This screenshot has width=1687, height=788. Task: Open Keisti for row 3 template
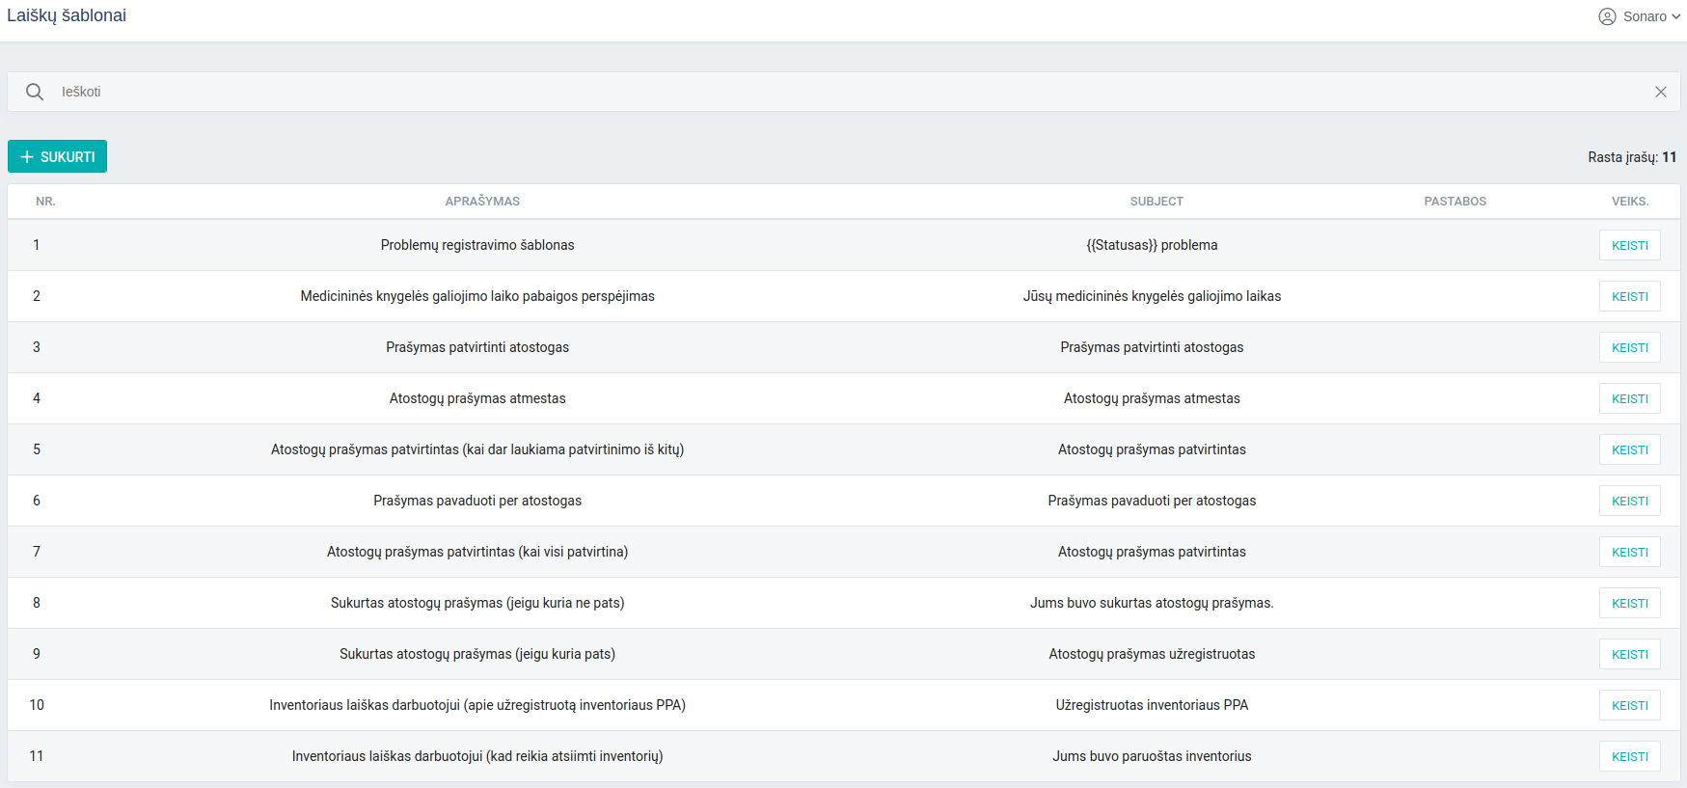1629,347
